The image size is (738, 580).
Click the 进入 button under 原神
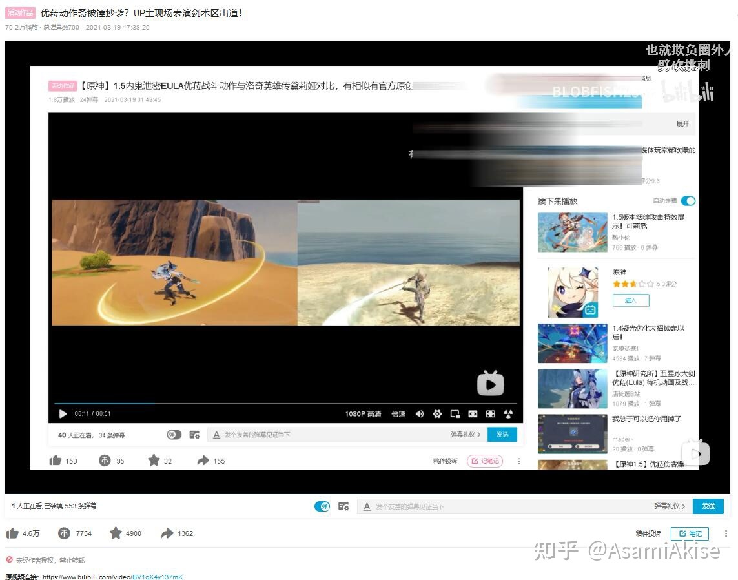coord(631,300)
